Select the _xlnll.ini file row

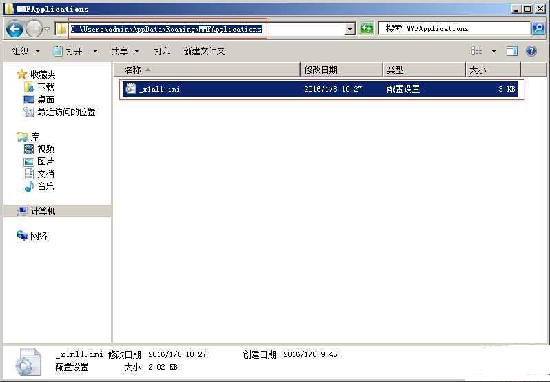320,89
